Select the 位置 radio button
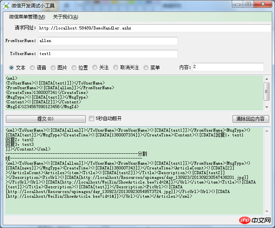This screenshot has height=228, width=275. coord(74,68)
